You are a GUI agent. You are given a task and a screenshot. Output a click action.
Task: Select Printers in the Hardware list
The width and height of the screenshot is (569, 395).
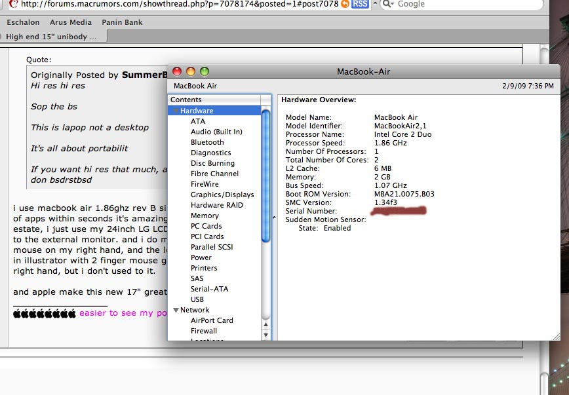click(x=204, y=268)
